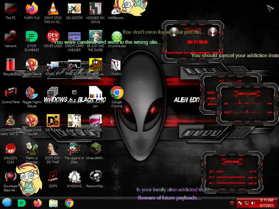Open the 2PACALYPSE 2.3 console shortcut
Screen dimensions: 279x209
click(74, 69)
